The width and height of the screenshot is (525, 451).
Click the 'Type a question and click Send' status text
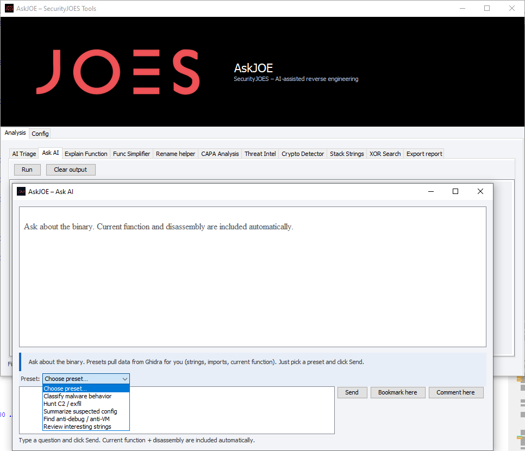[136, 440]
